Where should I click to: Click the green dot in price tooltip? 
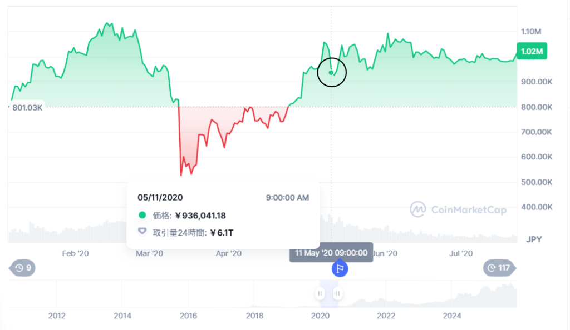[x=142, y=216]
